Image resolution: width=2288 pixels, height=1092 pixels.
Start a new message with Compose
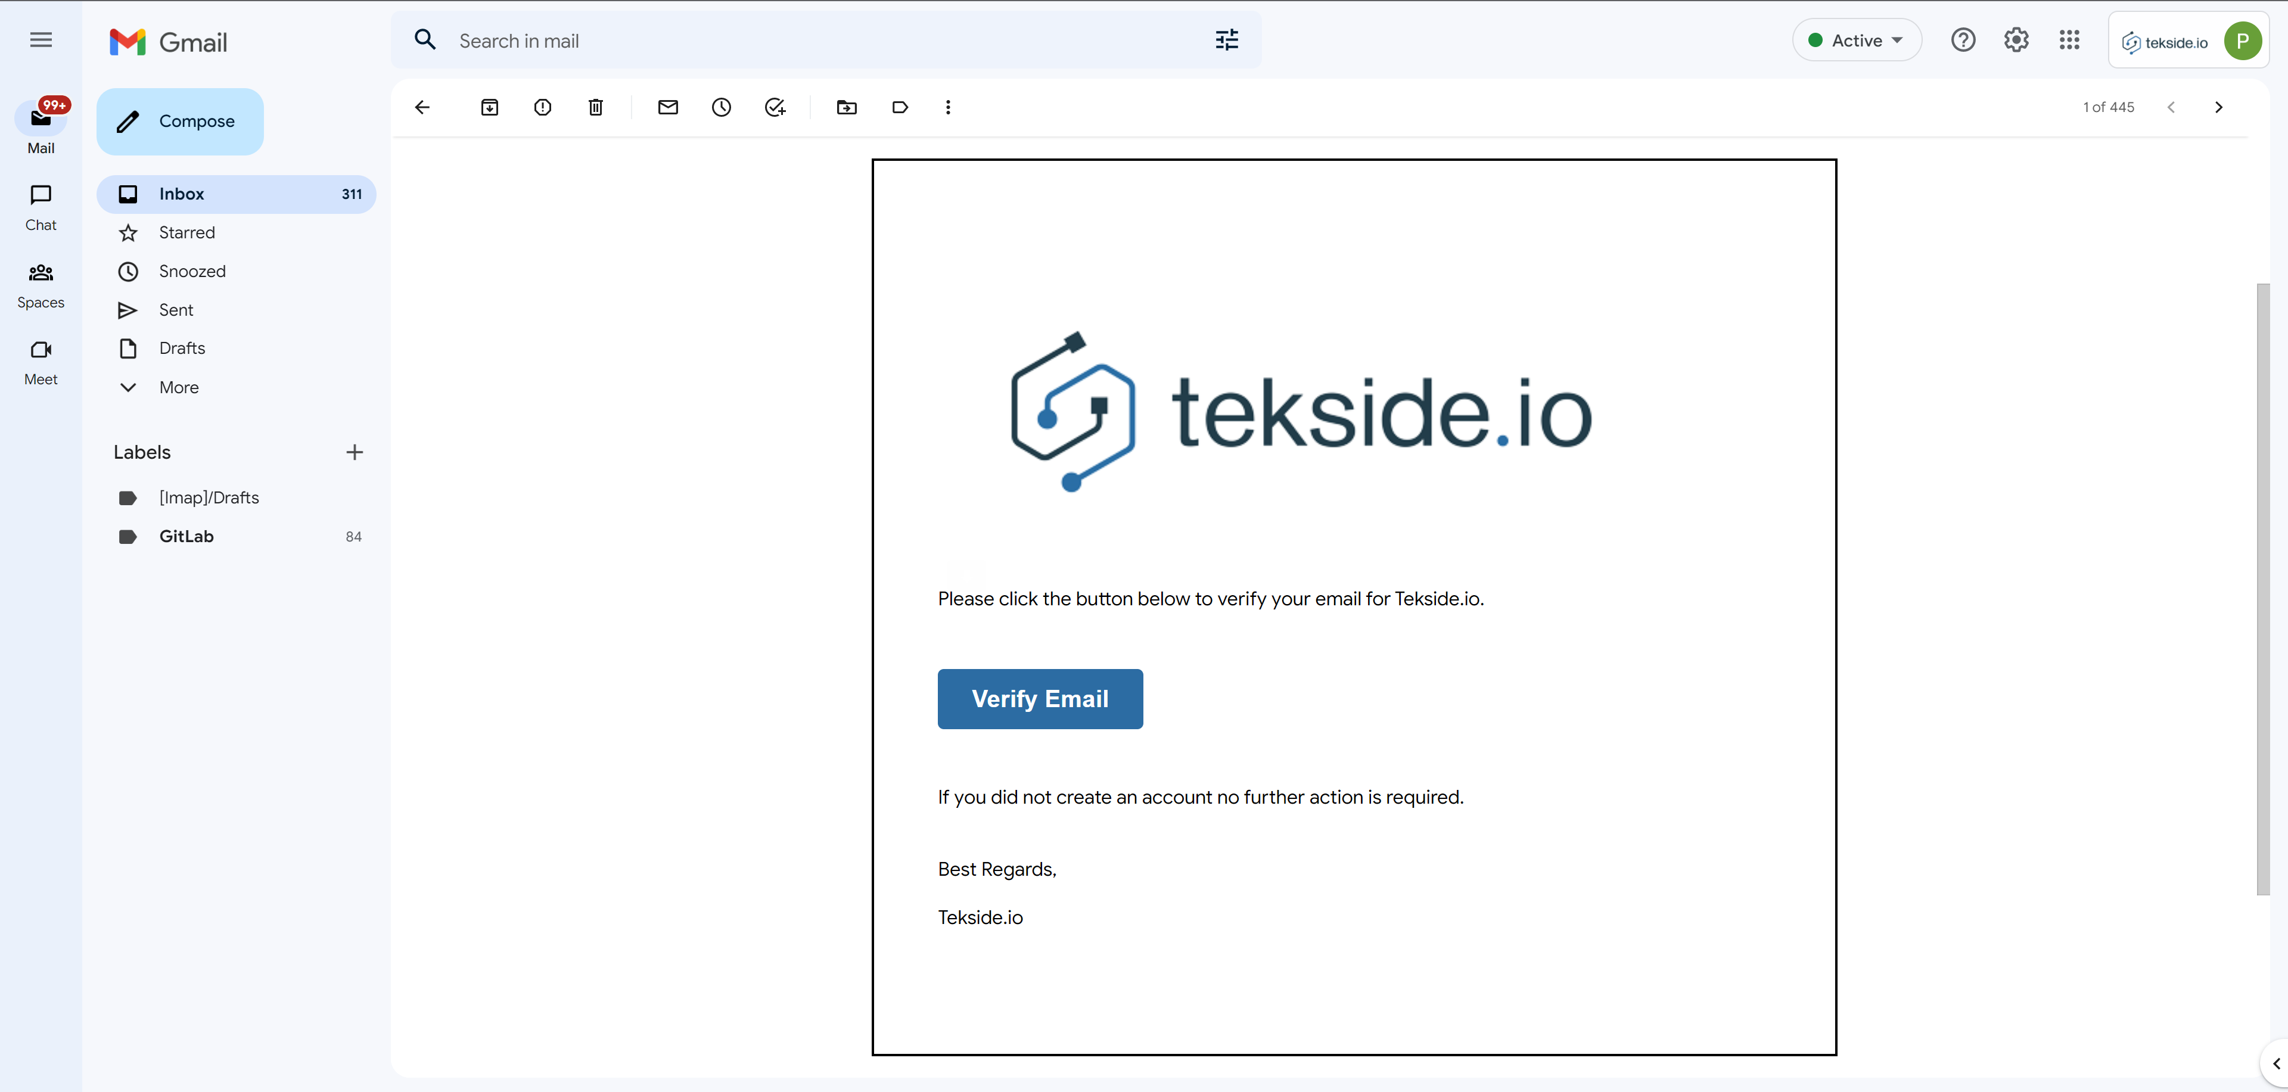click(x=181, y=122)
